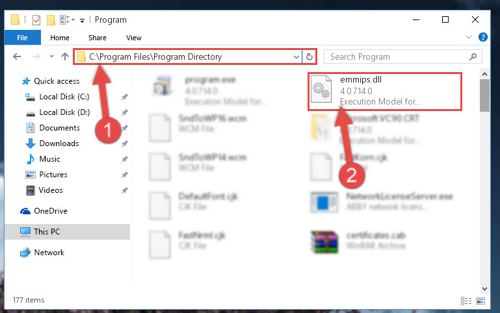Image resolution: width=500 pixels, height=313 pixels.
Task: Open Explorer help question mark icon
Action: pos(483,37)
